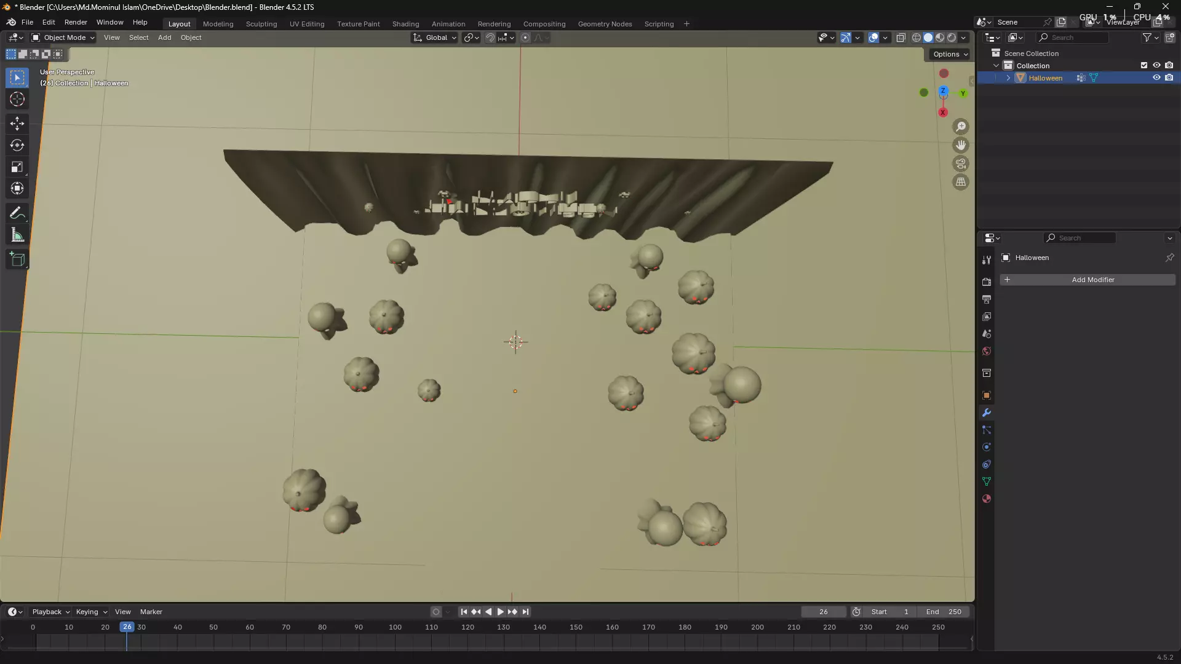The width and height of the screenshot is (1181, 664).
Task: Select the Annotate pencil tool
Action: pos(17,213)
